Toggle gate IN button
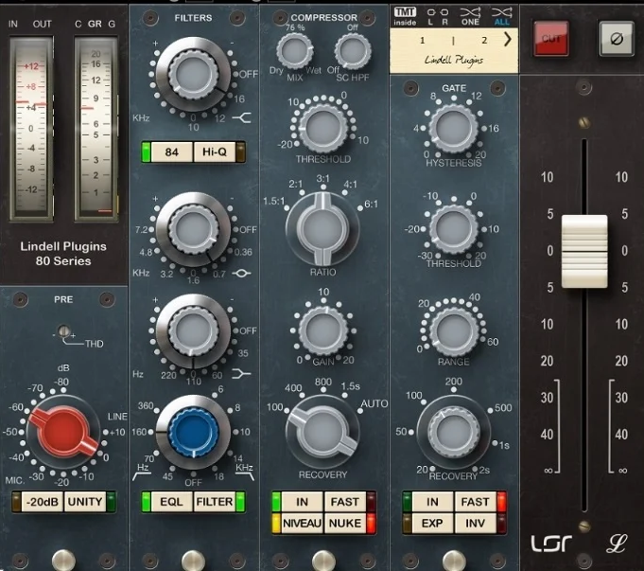Screen dimensions: 644x571 coord(432,502)
